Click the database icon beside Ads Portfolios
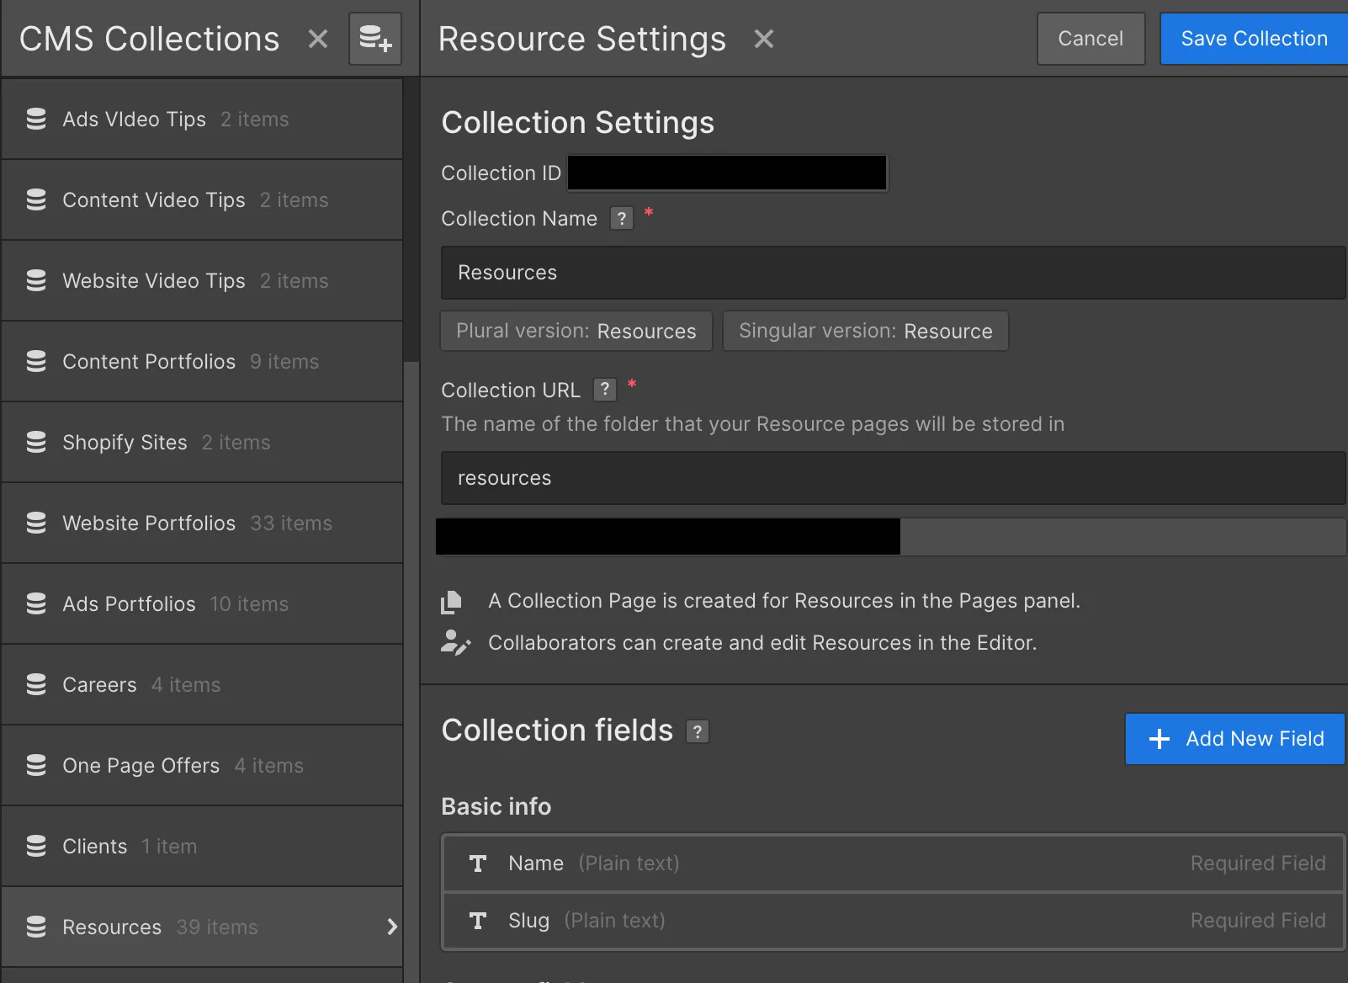The width and height of the screenshot is (1348, 983). tap(36, 604)
